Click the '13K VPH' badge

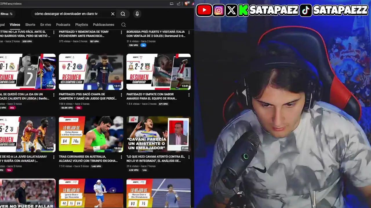133,45
